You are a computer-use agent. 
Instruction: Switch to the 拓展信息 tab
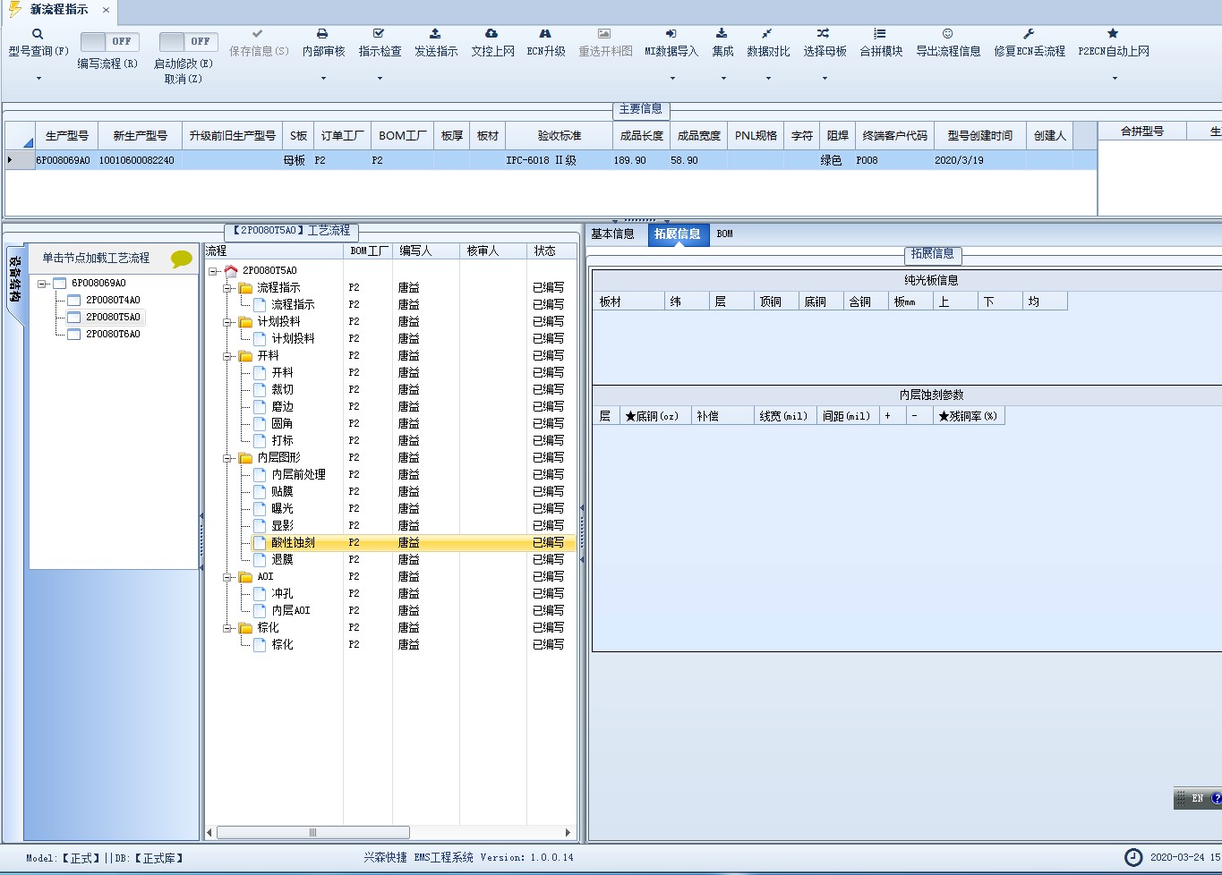pyautogui.click(x=678, y=234)
